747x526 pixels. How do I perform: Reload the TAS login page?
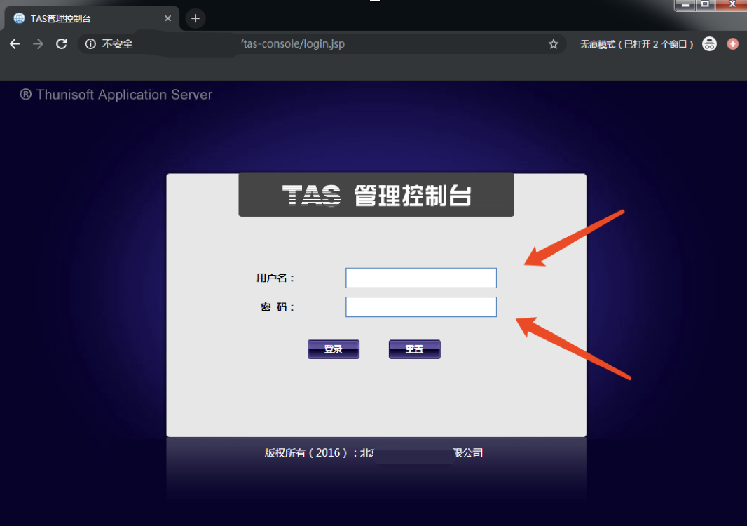click(62, 44)
